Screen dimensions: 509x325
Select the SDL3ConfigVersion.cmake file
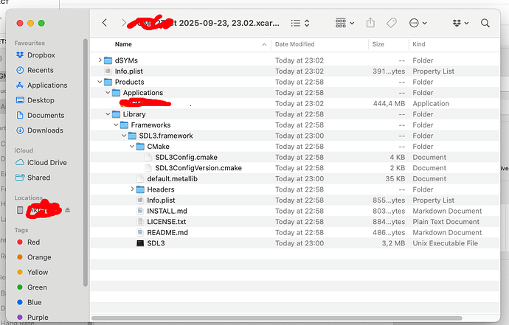click(x=198, y=168)
